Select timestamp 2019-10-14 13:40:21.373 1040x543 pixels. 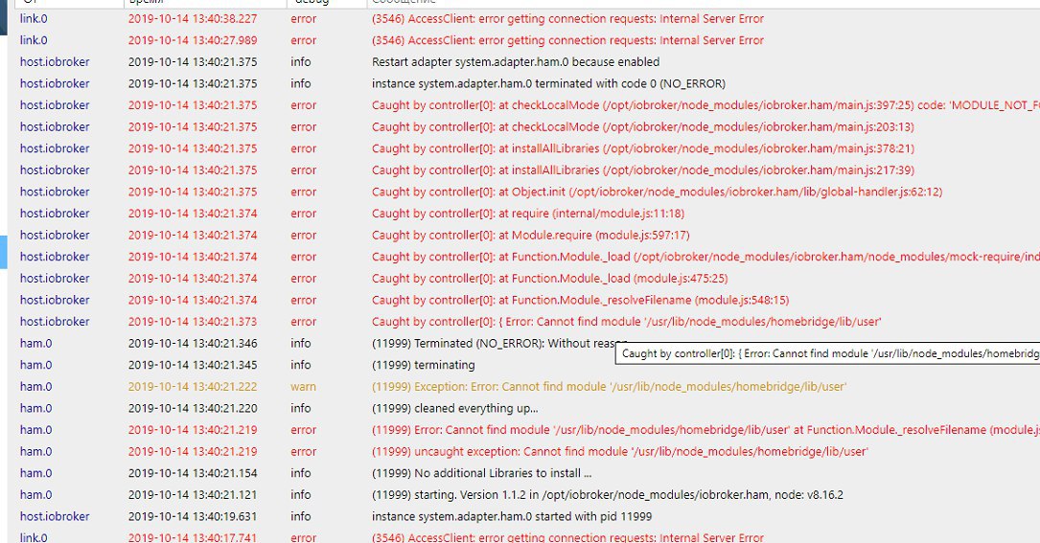(x=193, y=322)
